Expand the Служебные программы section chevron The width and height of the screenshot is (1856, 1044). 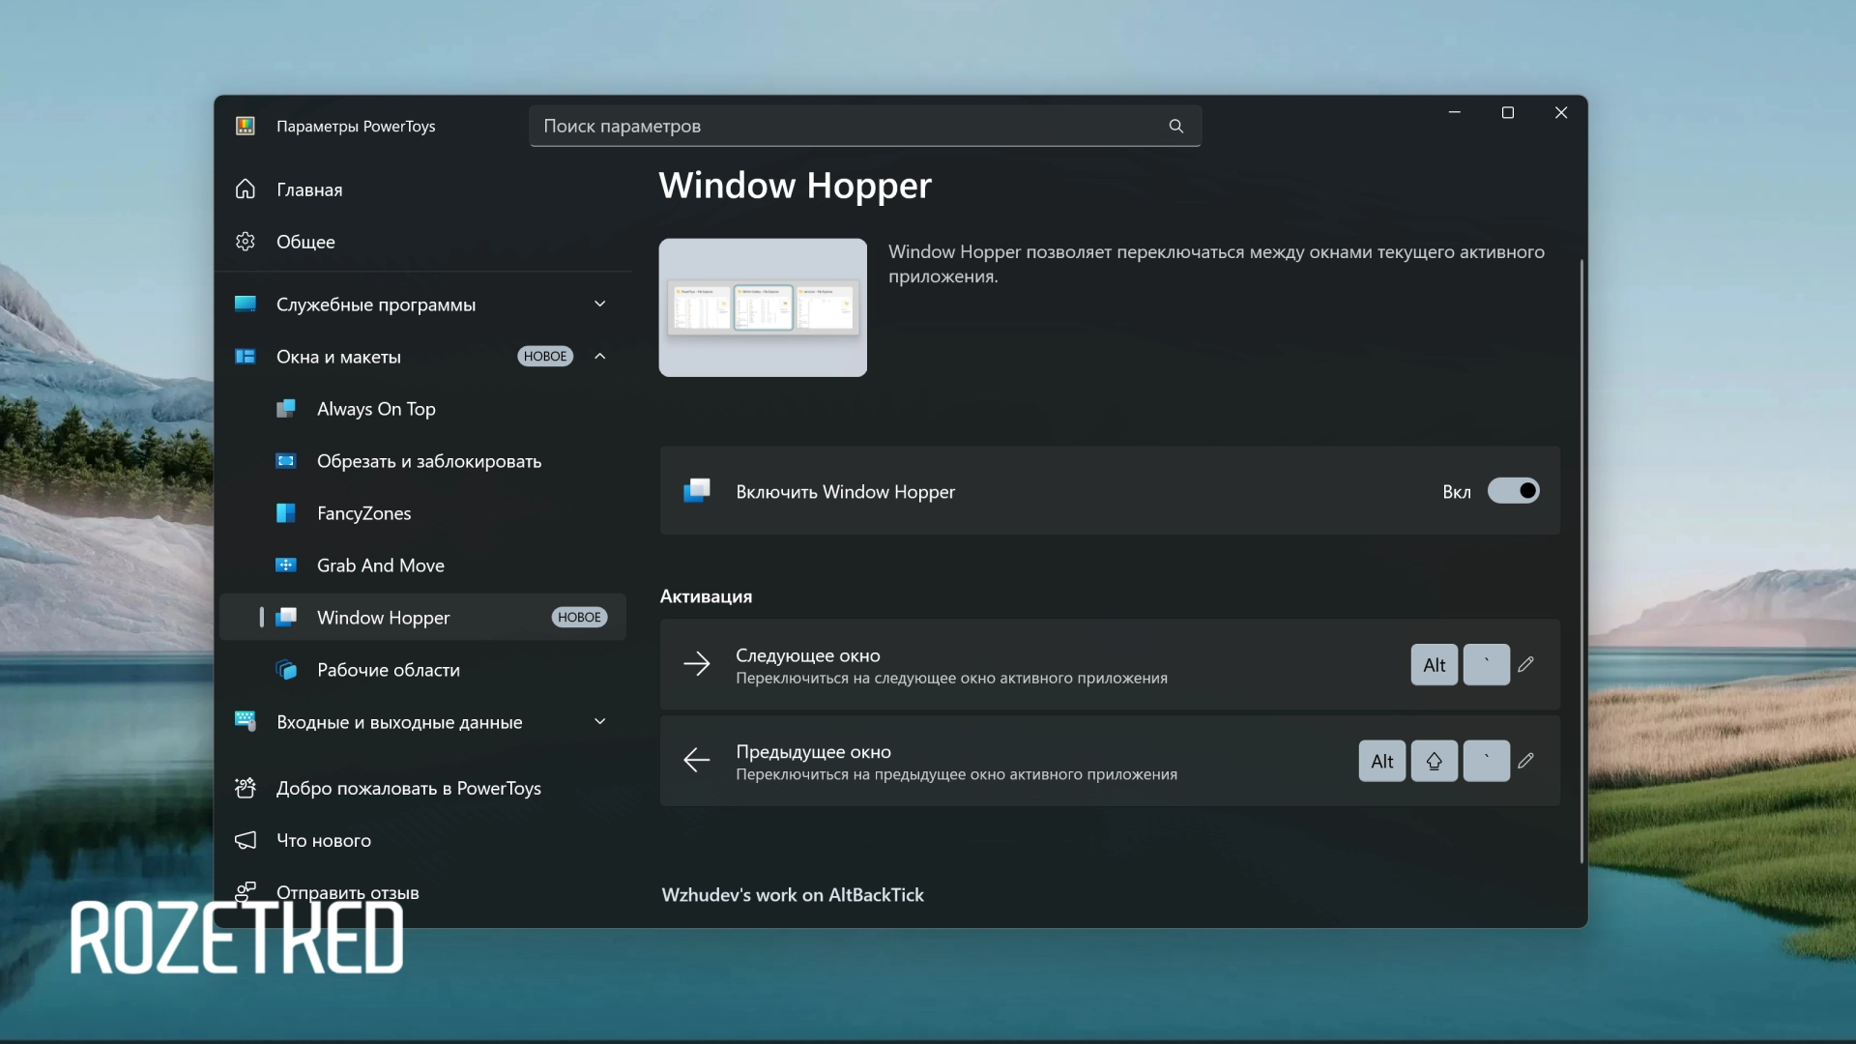pos(600,304)
